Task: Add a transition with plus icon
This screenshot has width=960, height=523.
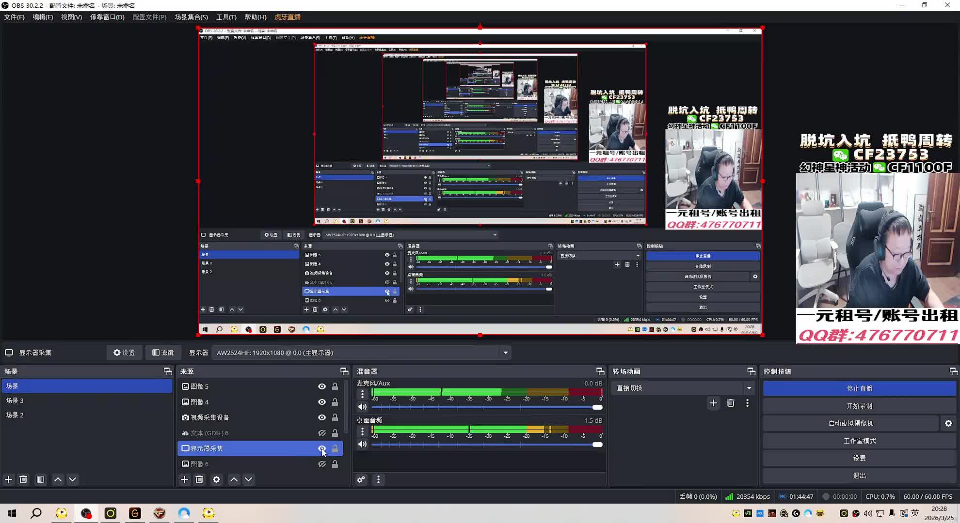Action: 713,403
